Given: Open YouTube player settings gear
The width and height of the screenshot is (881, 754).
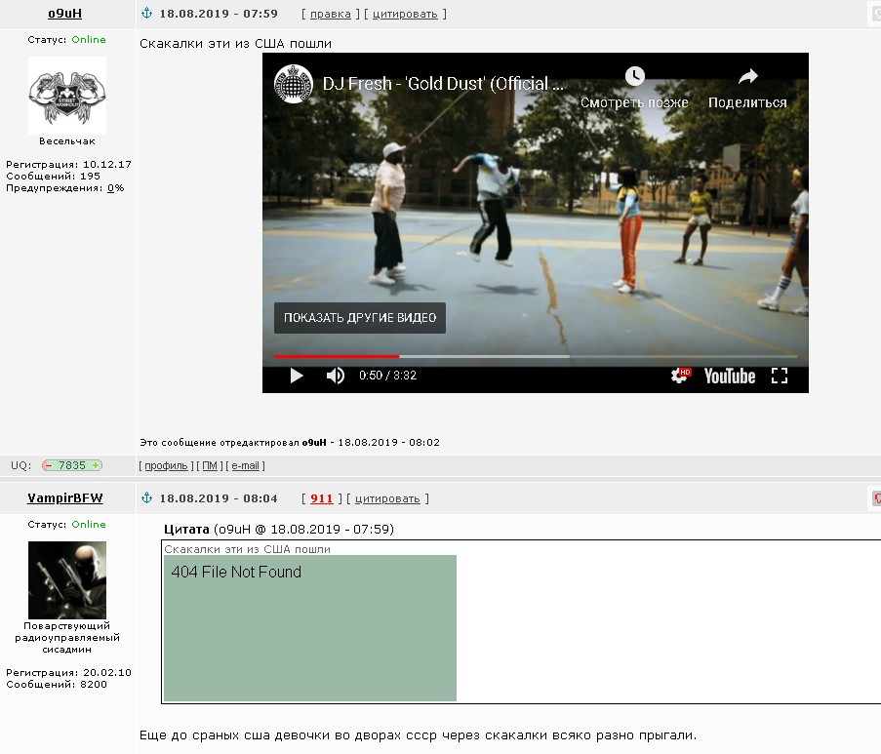Looking at the screenshot, I should [x=679, y=376].
